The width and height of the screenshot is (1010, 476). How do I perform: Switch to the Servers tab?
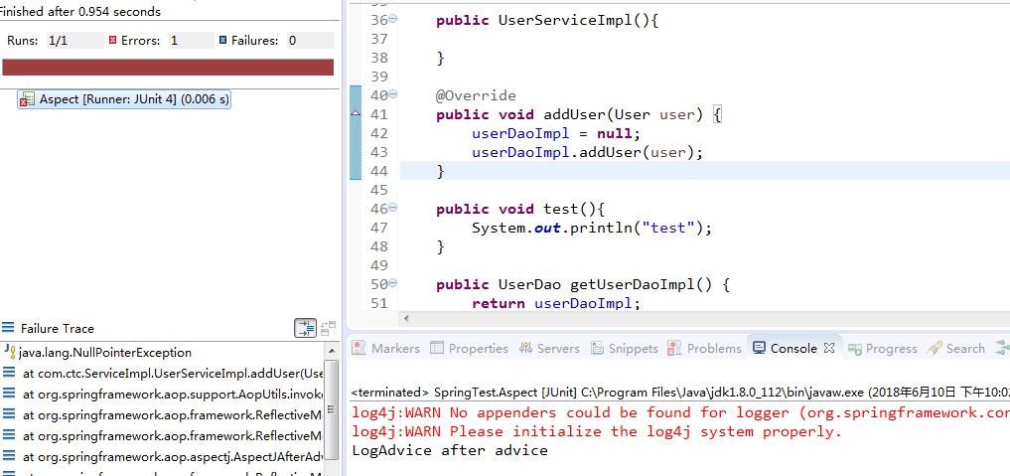tap(549, 349)
